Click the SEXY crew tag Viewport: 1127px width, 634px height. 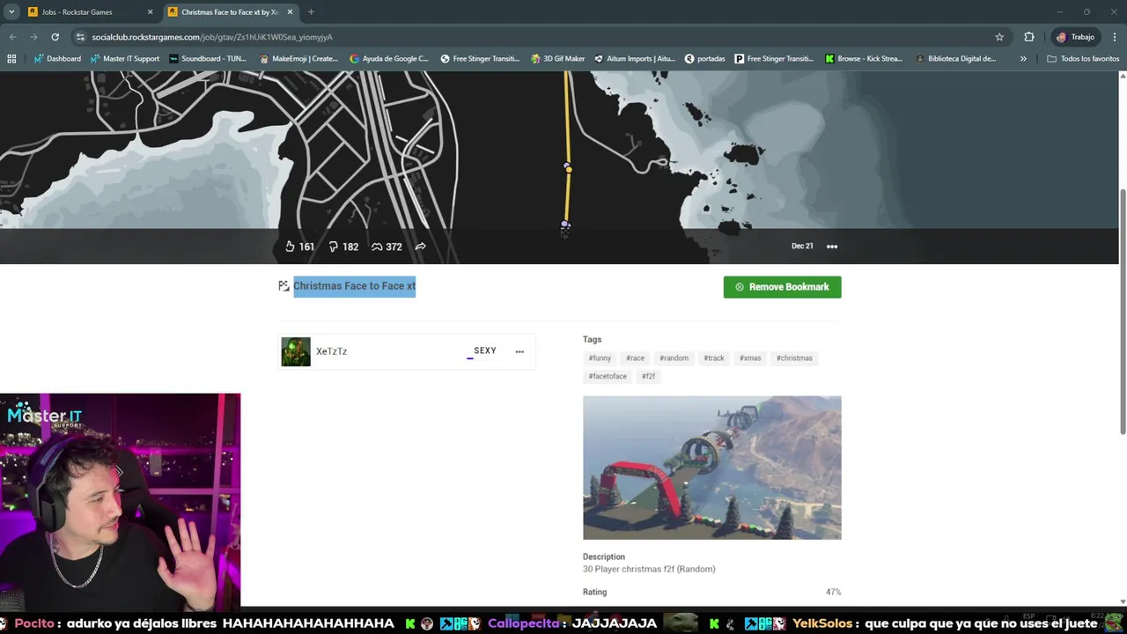(485, 350)
